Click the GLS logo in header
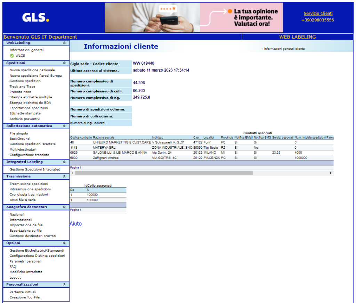The height and width of the screenshot is (303, 356). (35, 17)
